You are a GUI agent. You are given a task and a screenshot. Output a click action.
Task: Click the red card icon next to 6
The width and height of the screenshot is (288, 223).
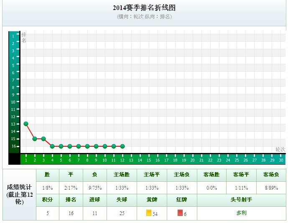click(x=180, y=213)
